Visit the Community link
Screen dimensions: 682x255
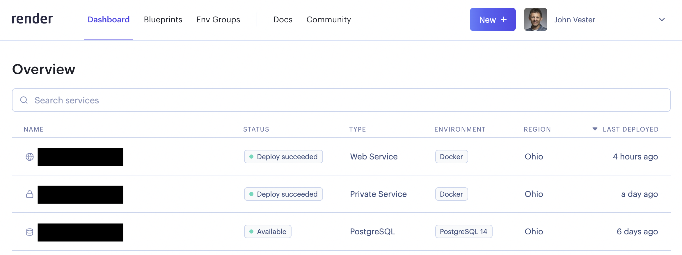328,19
